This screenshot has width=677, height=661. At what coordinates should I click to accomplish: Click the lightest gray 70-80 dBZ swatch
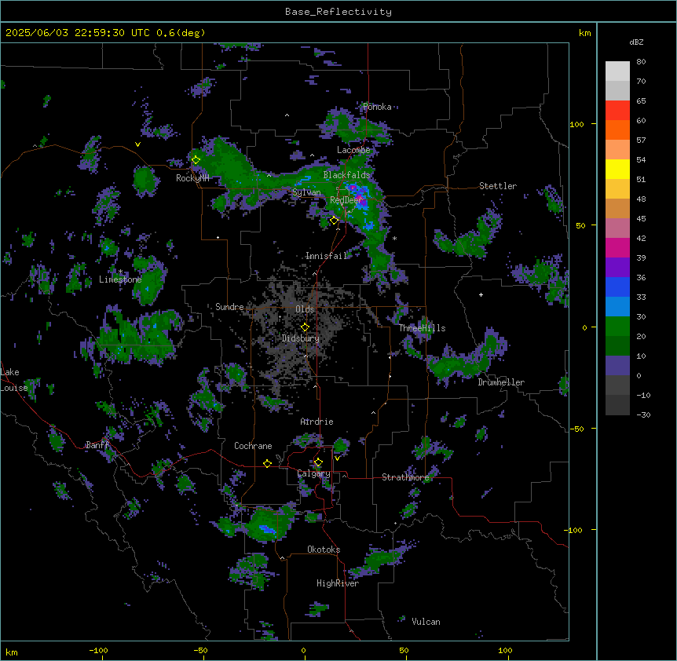pyautogui.click(x=617, y=71)
